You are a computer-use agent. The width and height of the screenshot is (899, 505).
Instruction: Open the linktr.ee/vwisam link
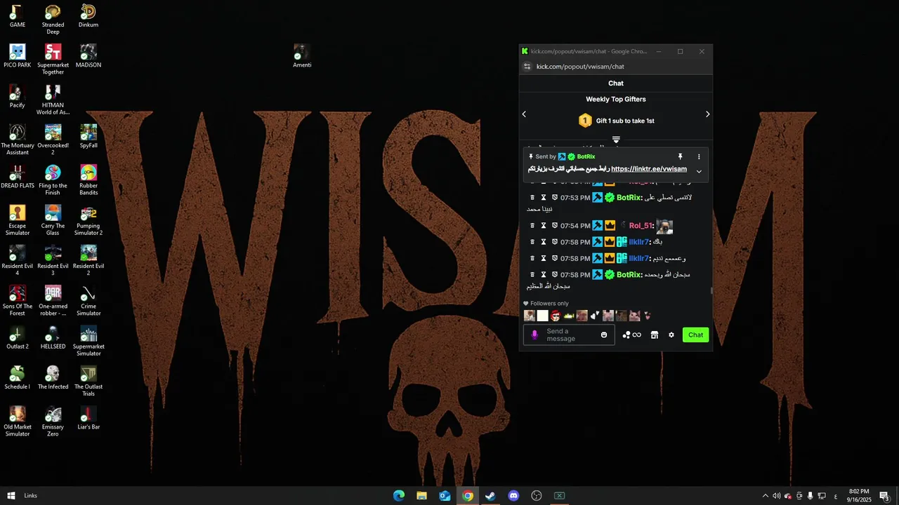click(649, 169)
